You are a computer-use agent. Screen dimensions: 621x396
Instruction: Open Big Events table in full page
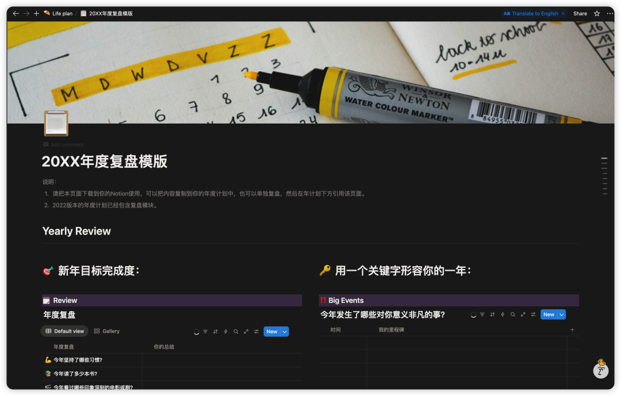[x=523, y=314]
